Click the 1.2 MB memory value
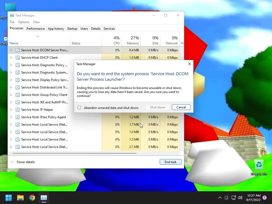The width and height of the screenshot is (272, 204). pos(134,117)
